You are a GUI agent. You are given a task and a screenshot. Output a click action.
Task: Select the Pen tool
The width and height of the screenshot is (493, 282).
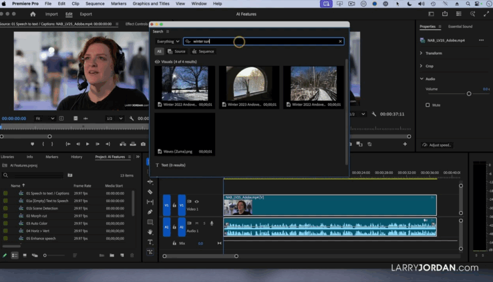pyautogui.click(x=150, y=212)
